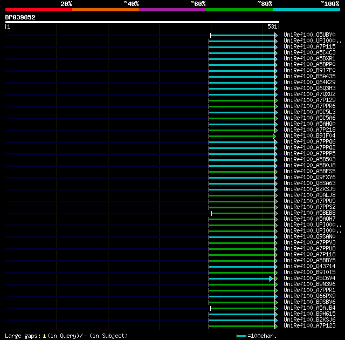
Task: Open hit UniRef100_A5BXR1
Action: [309, 59]
